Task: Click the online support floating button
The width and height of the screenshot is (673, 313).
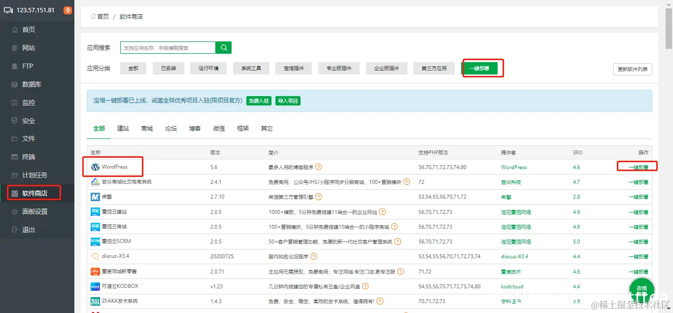Action: pyautogui.click(x=641, y=290)
